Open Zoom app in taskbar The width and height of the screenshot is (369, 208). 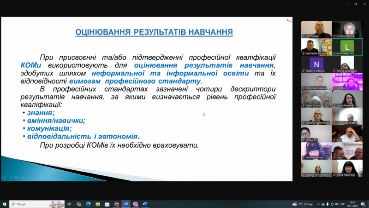tap(126, 204)
